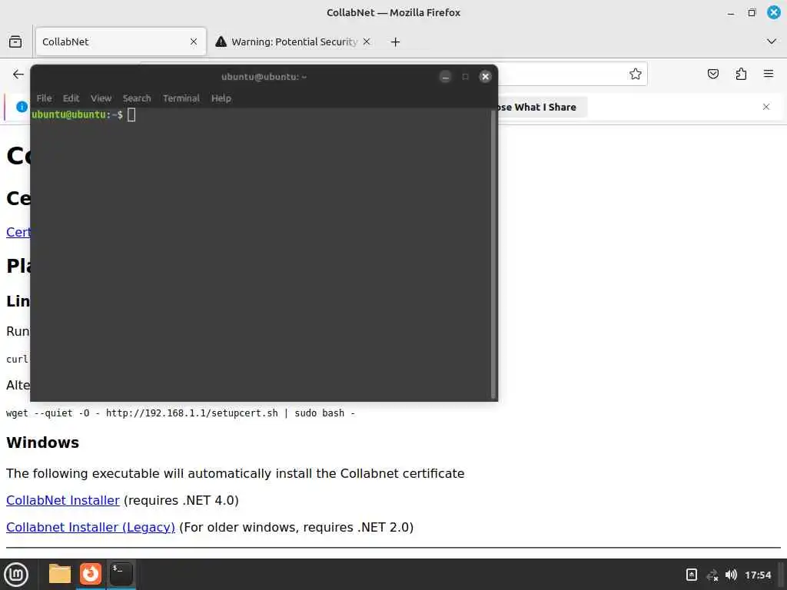Open the volume speaker tray icon
Screen dimensions: 787x590
(732, 575)
